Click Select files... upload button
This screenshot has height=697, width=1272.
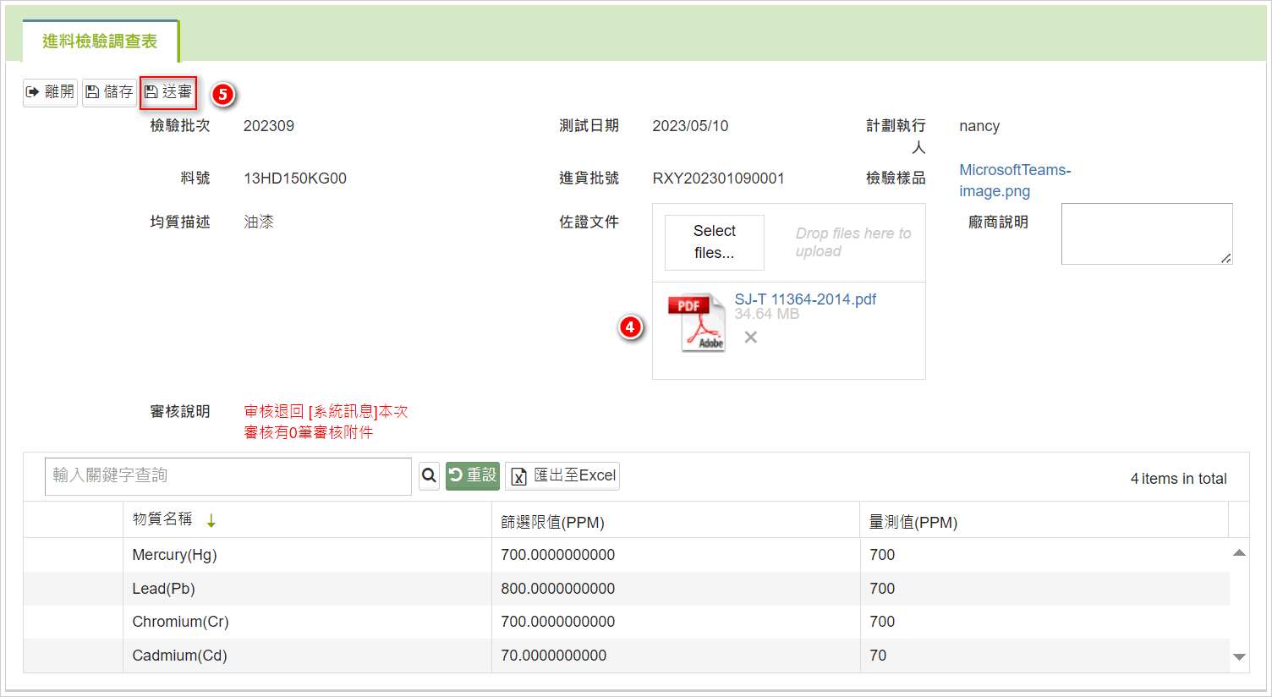[x=715, y=242]
